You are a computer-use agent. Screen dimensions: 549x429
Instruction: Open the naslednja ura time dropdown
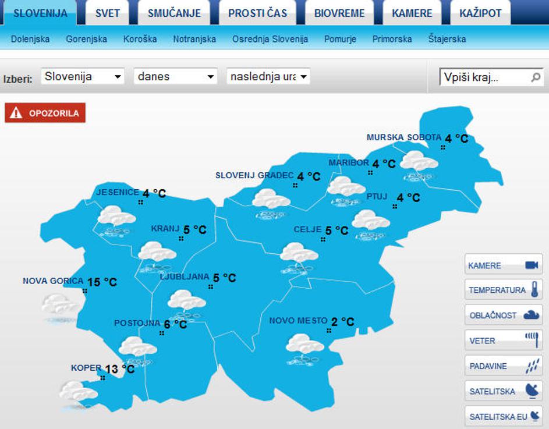(268, 76)
